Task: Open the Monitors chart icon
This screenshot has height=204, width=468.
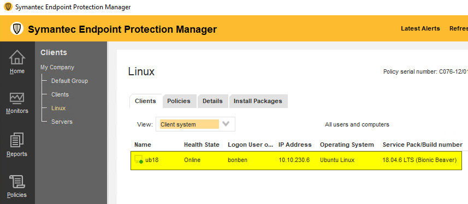Action: (17, 98)
